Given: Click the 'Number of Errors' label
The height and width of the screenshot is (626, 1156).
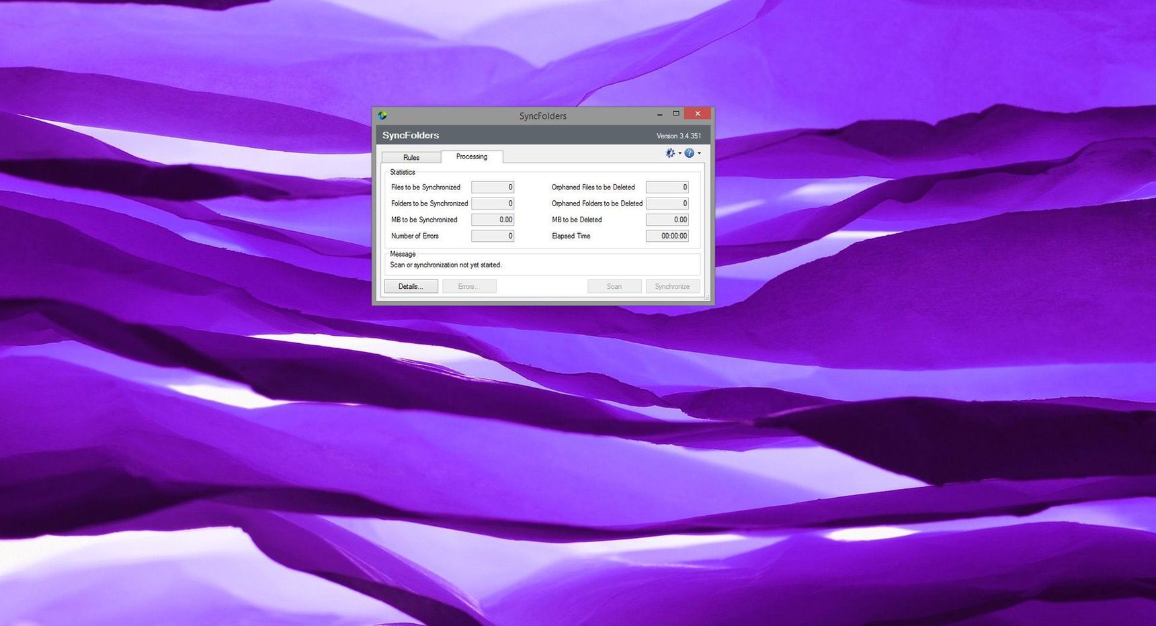Looking at the screenshot, I should [x=415, y=236].
